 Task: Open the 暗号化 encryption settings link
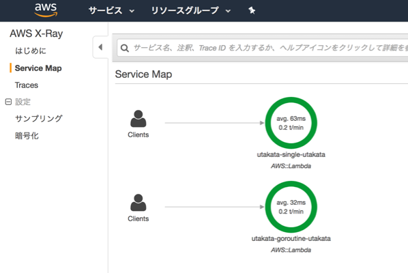[x=27, y=136]
